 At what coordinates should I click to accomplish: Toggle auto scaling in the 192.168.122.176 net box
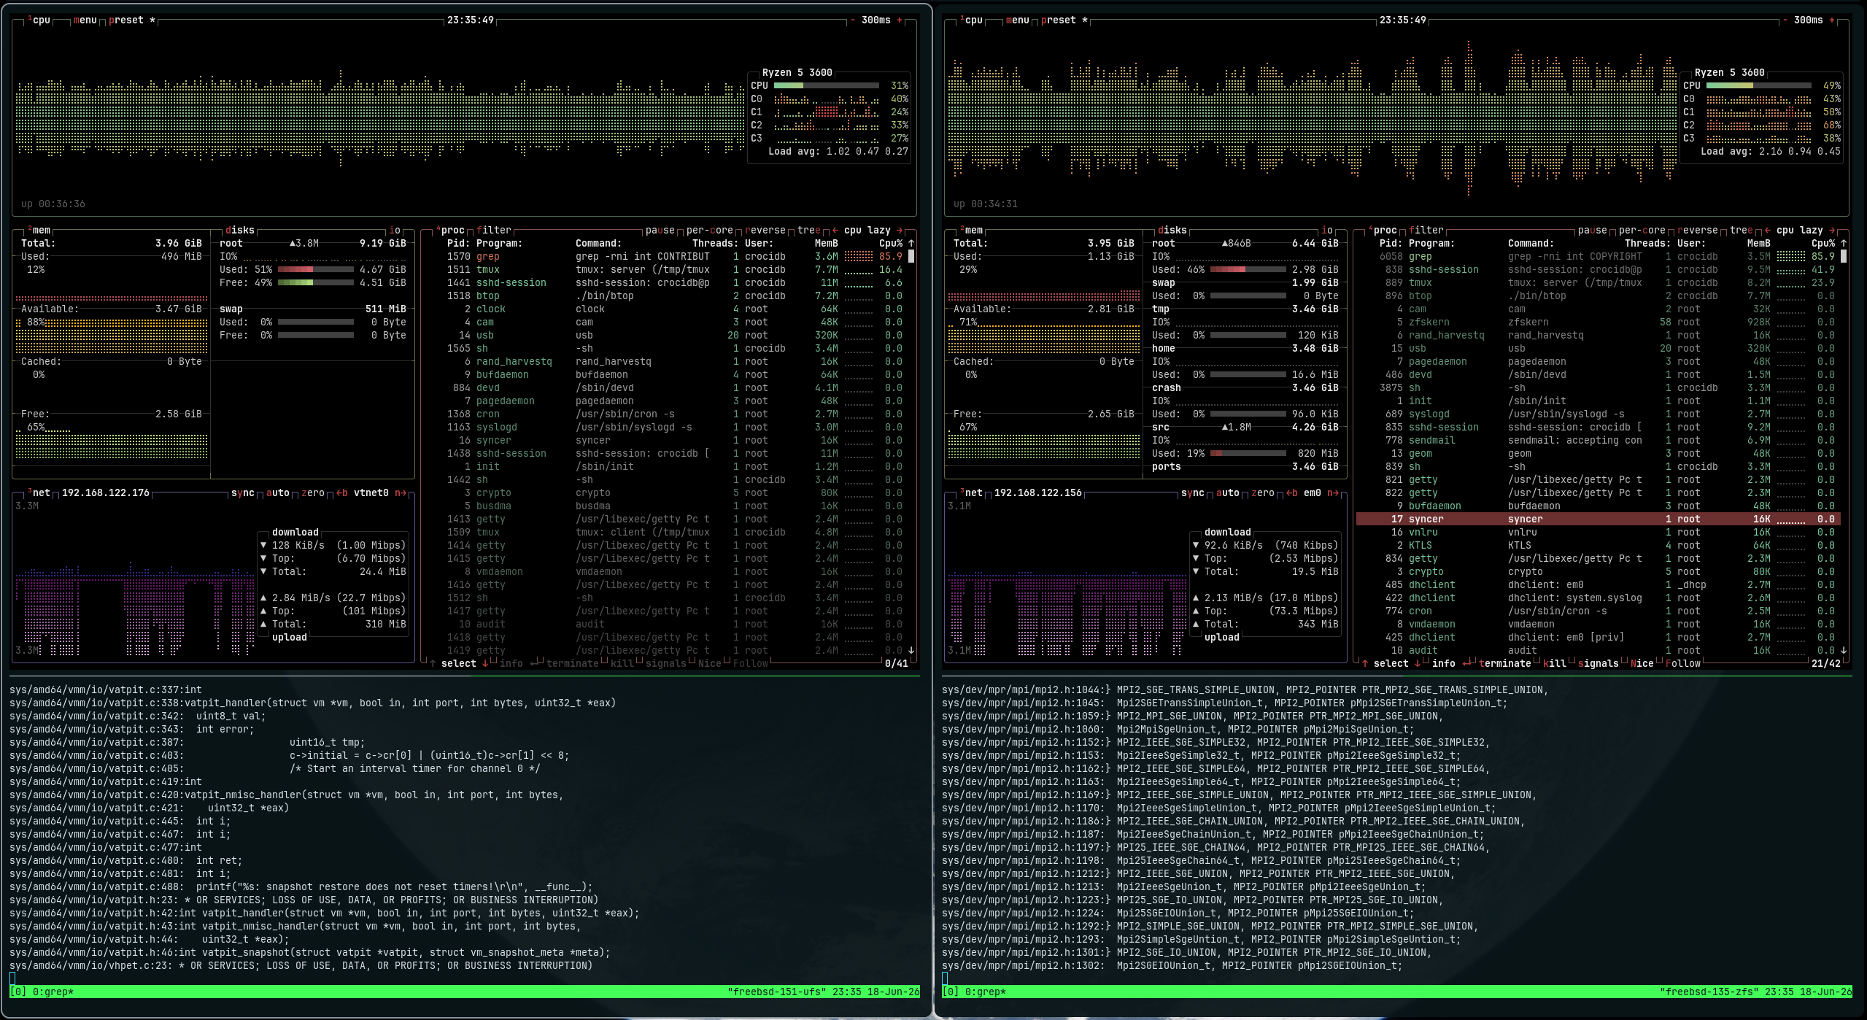point(277,493)
